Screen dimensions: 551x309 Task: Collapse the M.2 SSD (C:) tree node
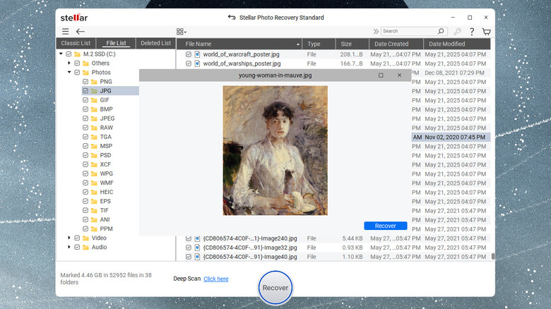[x=61, y=54]
